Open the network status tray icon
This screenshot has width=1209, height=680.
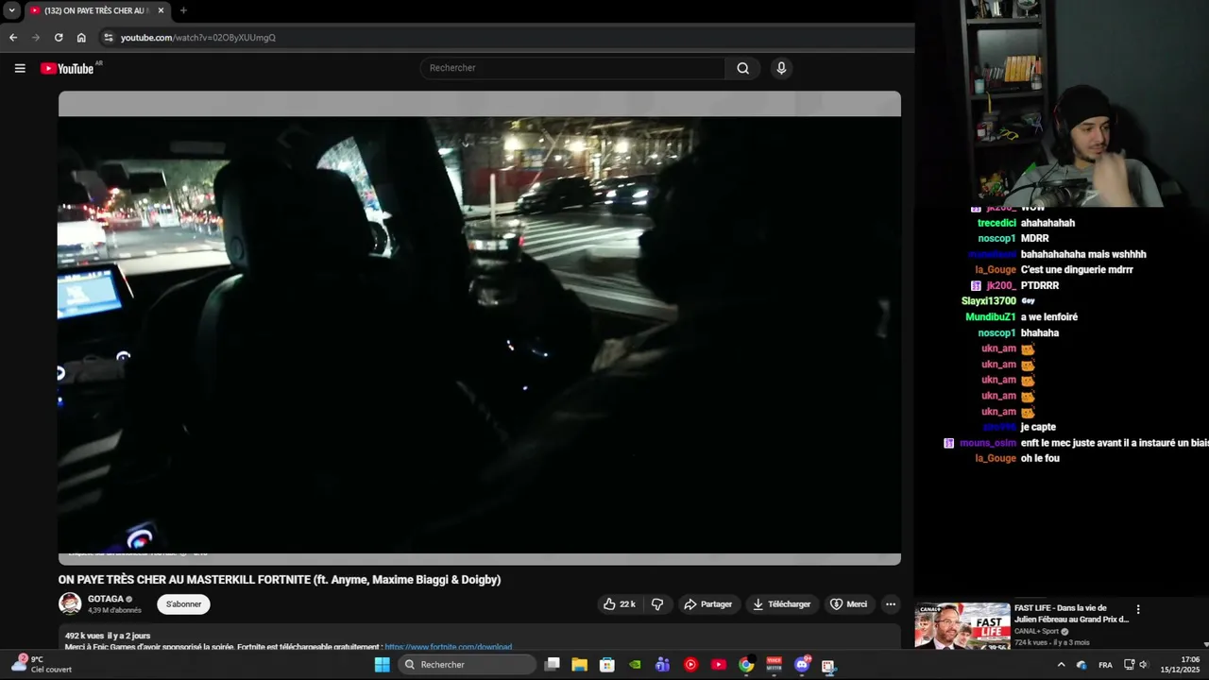tap(1129, 665)
